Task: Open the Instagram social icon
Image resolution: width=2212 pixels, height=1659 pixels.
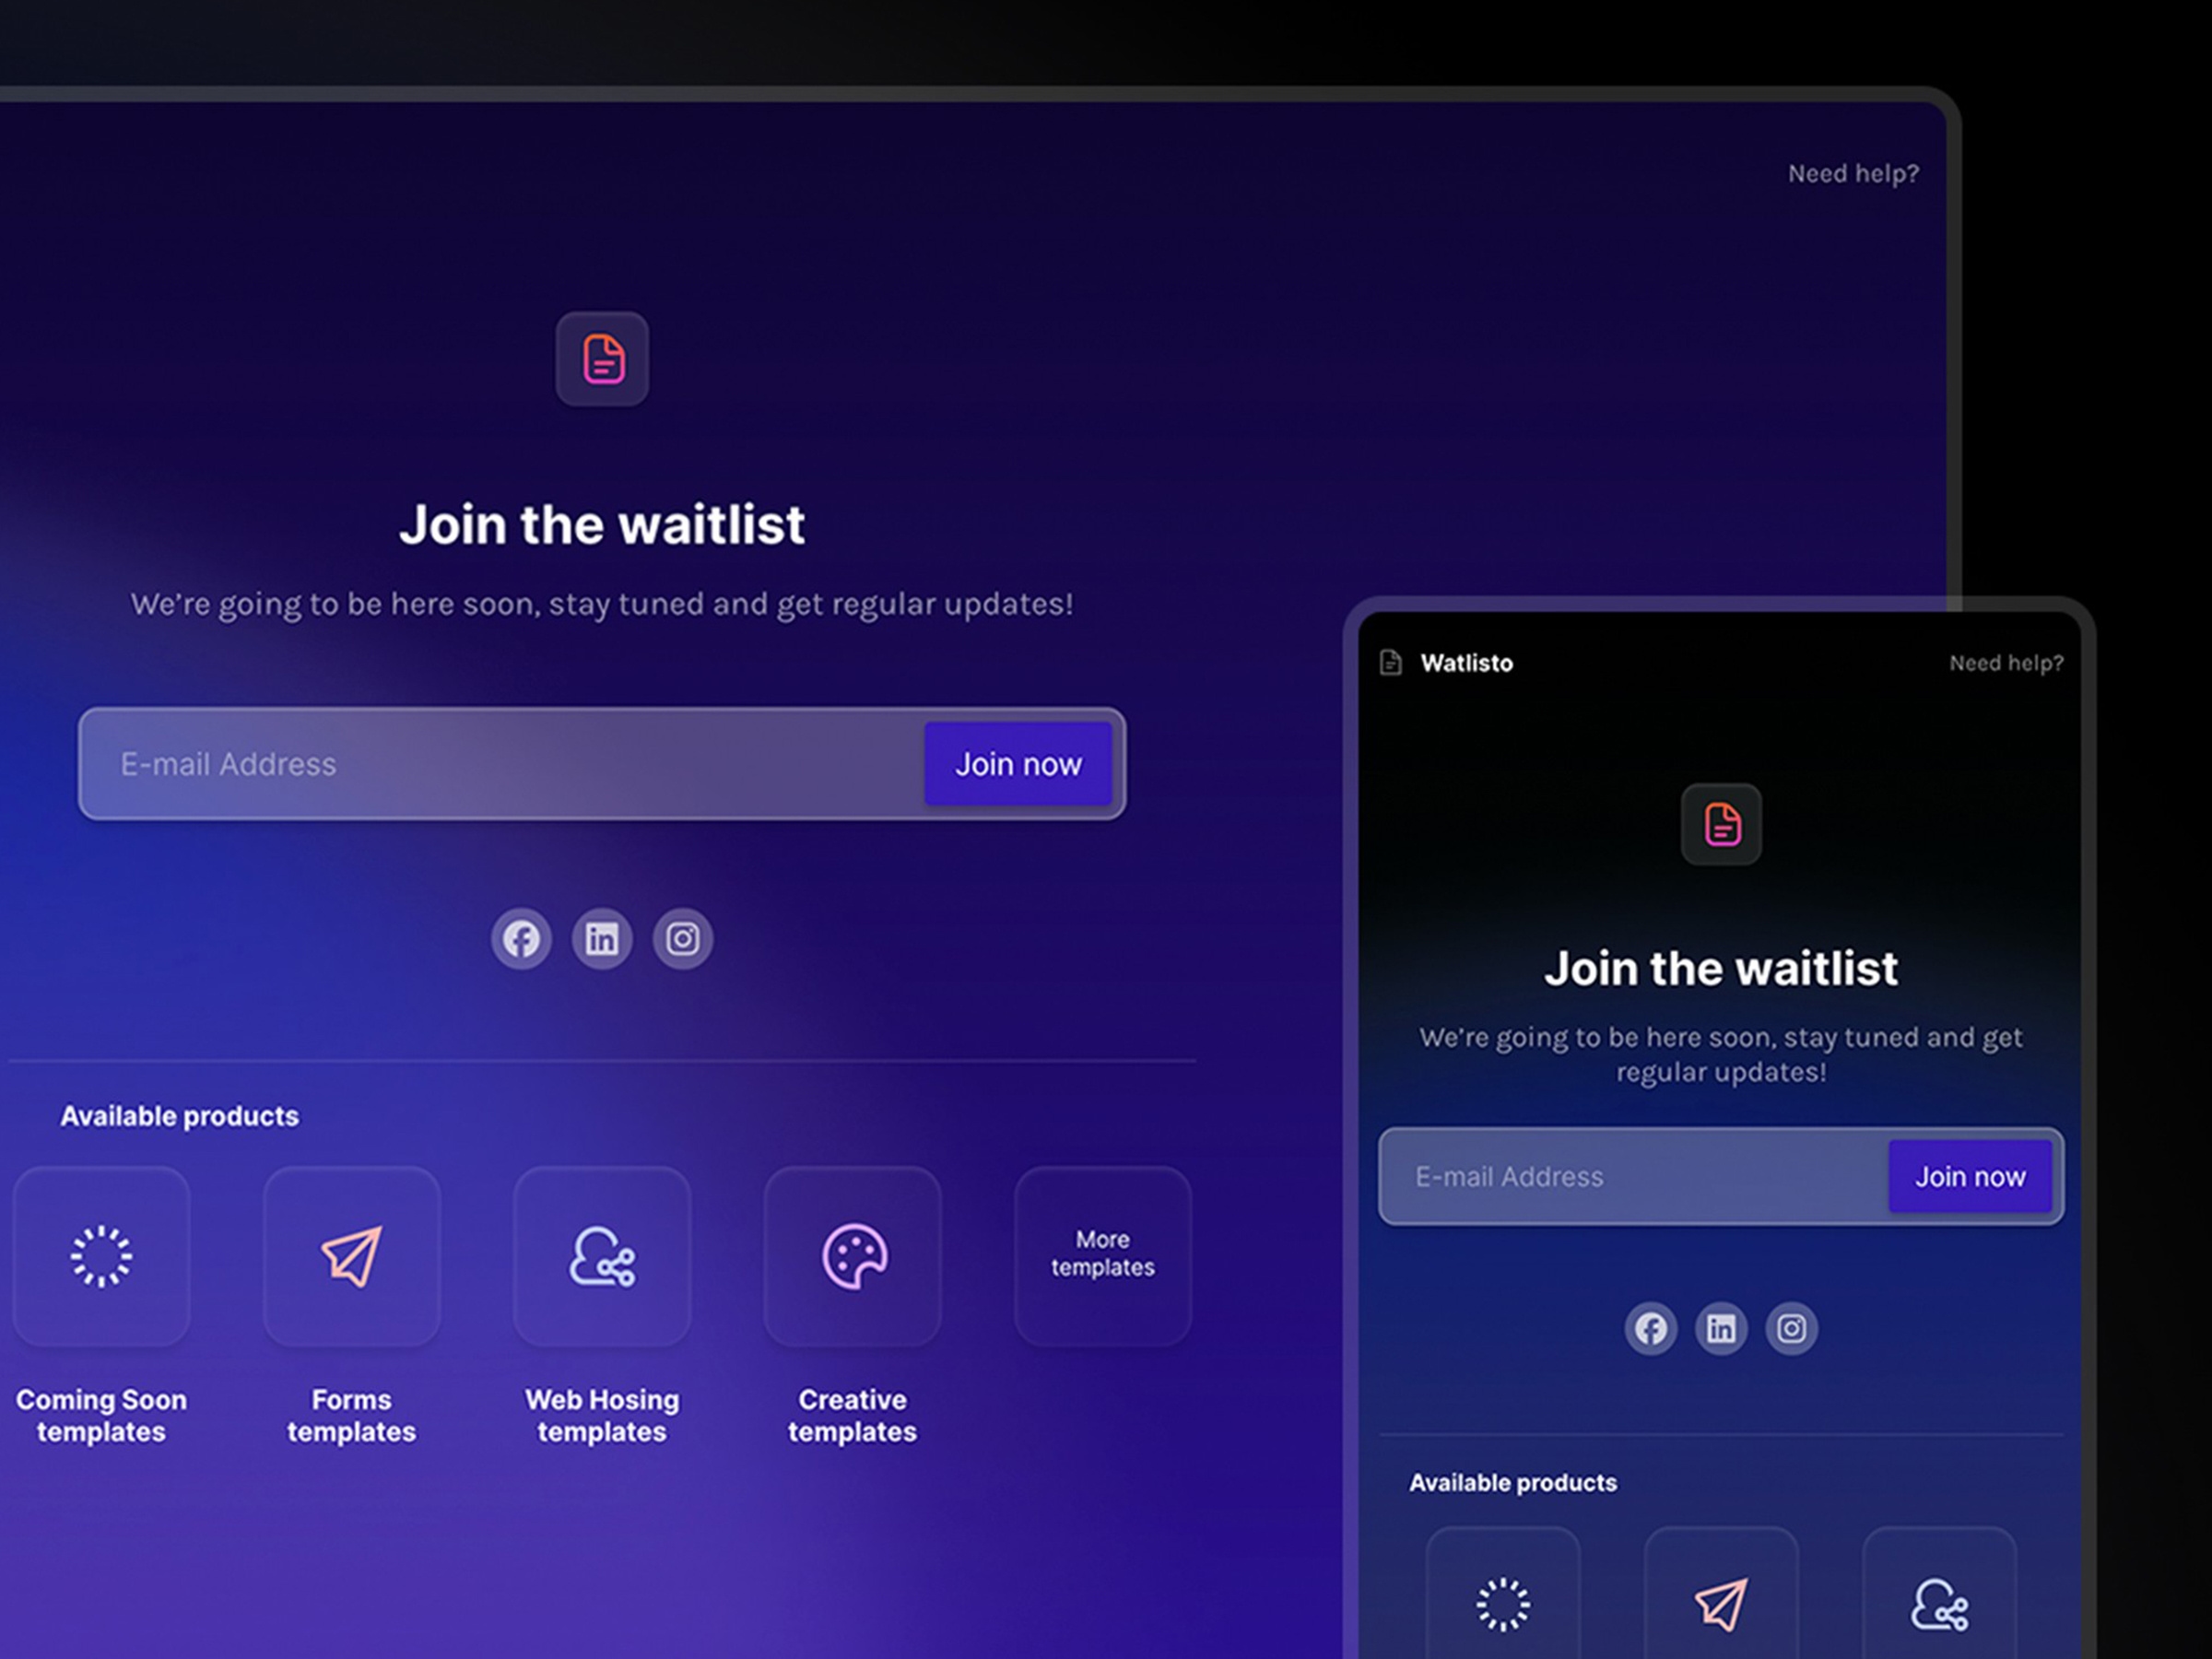Action: (x=683, y=939)
